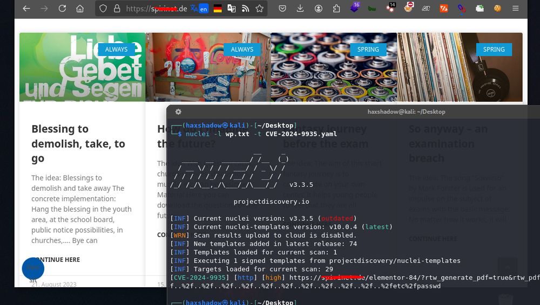
Task: Open 'Blessing to demolish, take, to go' article
Action: click(78, 143)
